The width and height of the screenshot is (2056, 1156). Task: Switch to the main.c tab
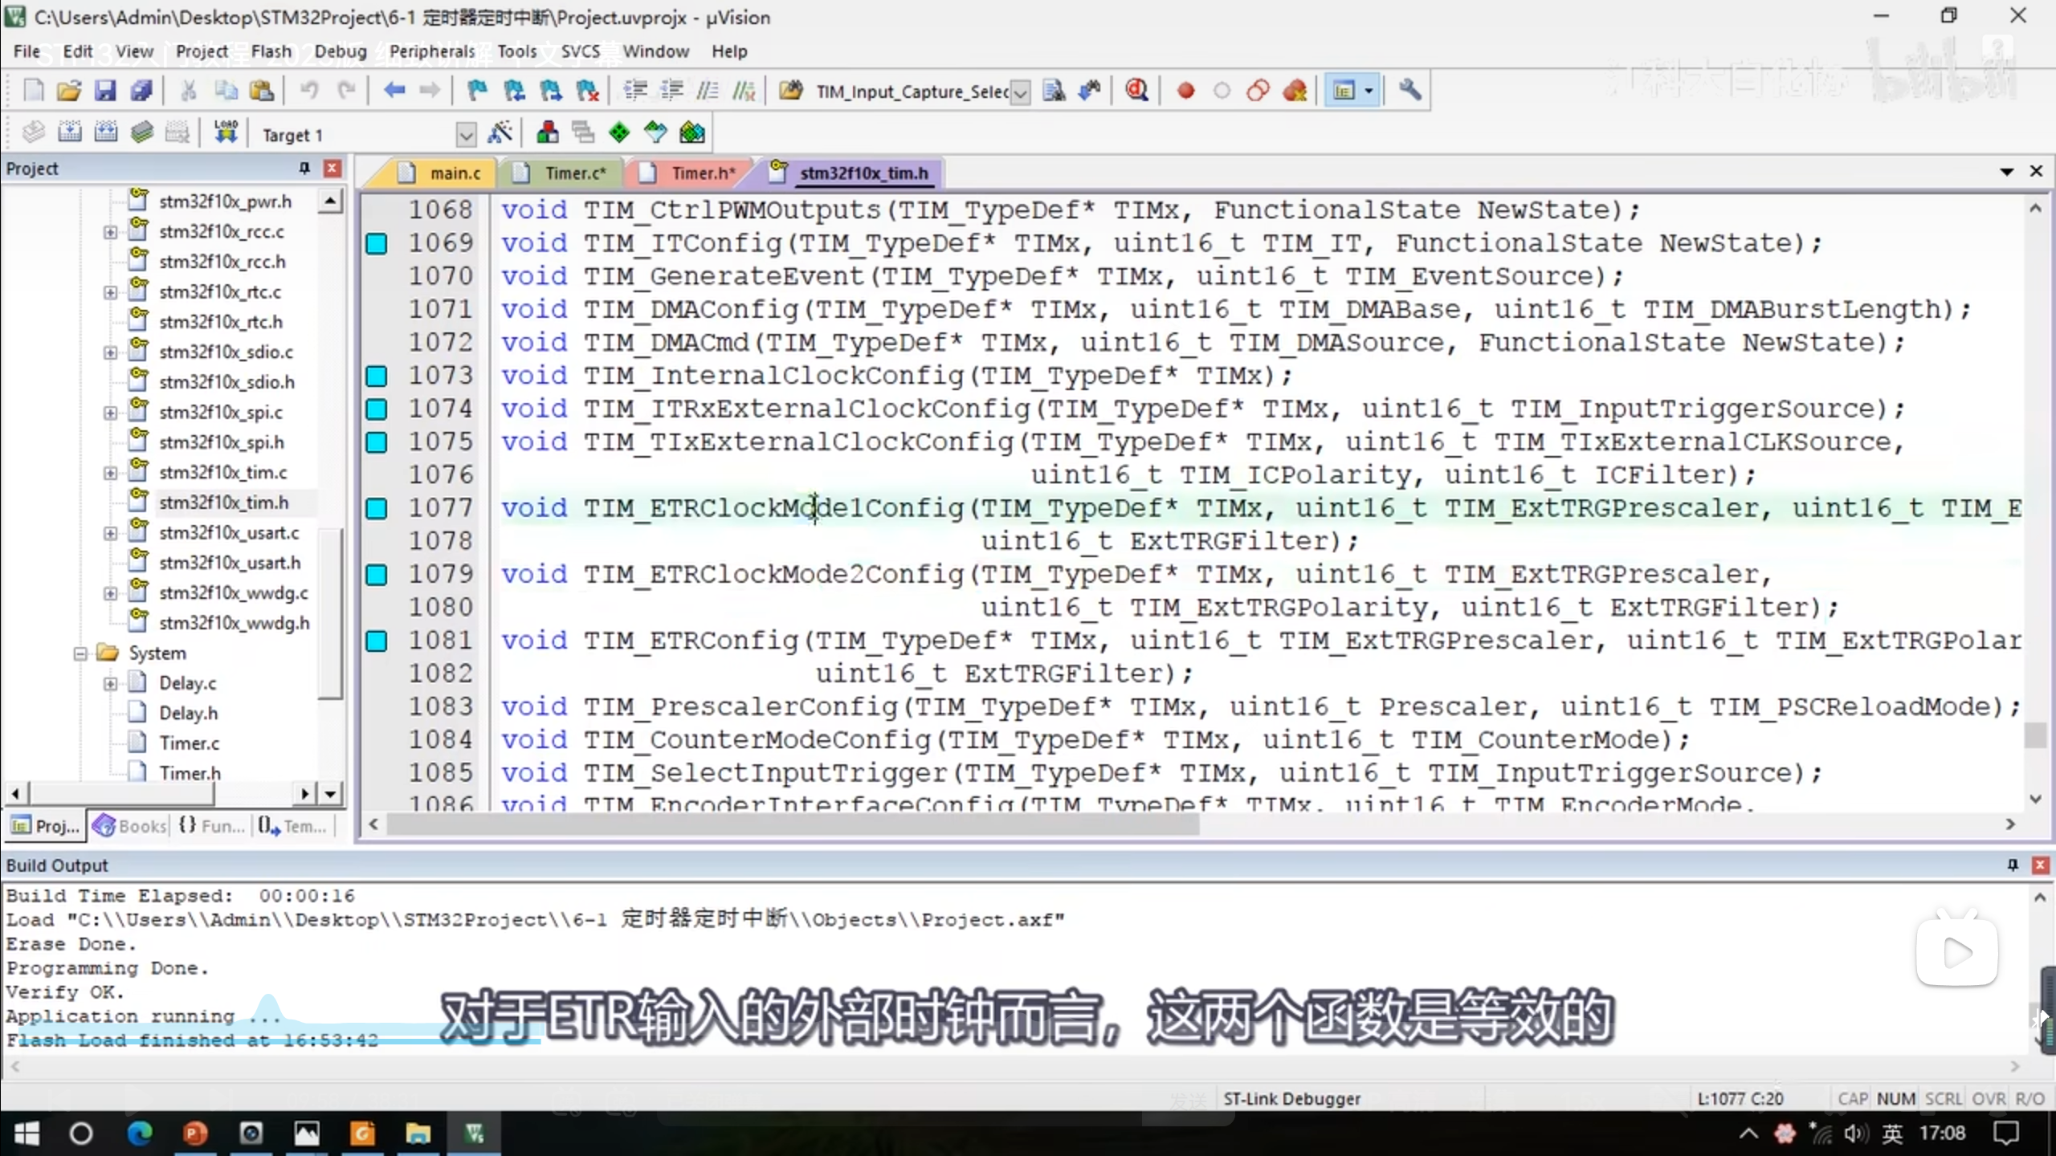tap(454, 173)
